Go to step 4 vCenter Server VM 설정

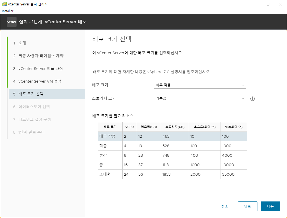[x=47, y=81]
